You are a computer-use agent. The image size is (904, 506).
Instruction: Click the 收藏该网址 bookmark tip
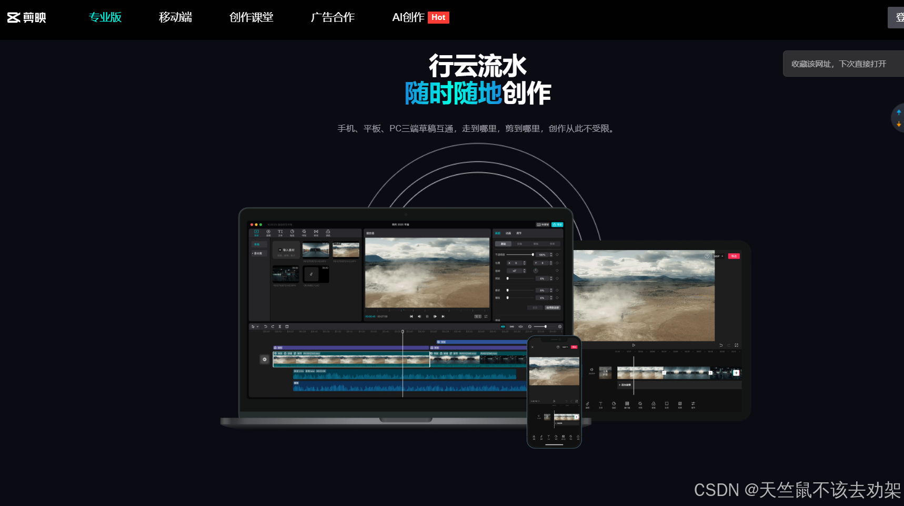(x=843, y=64)
